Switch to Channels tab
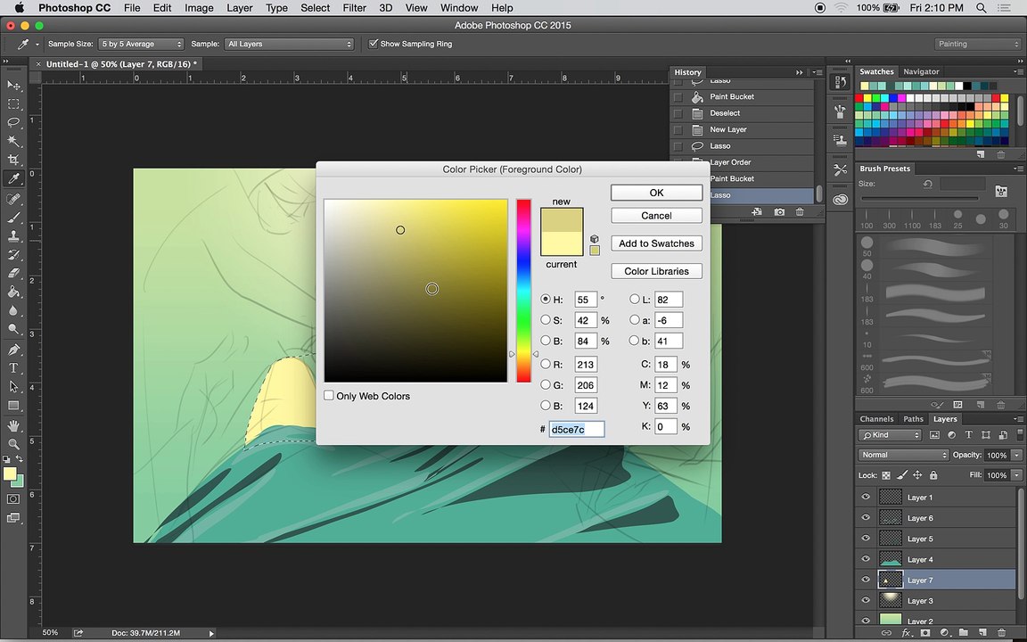The width and height of the screenshot is (1027, 642). click(876, 419)
